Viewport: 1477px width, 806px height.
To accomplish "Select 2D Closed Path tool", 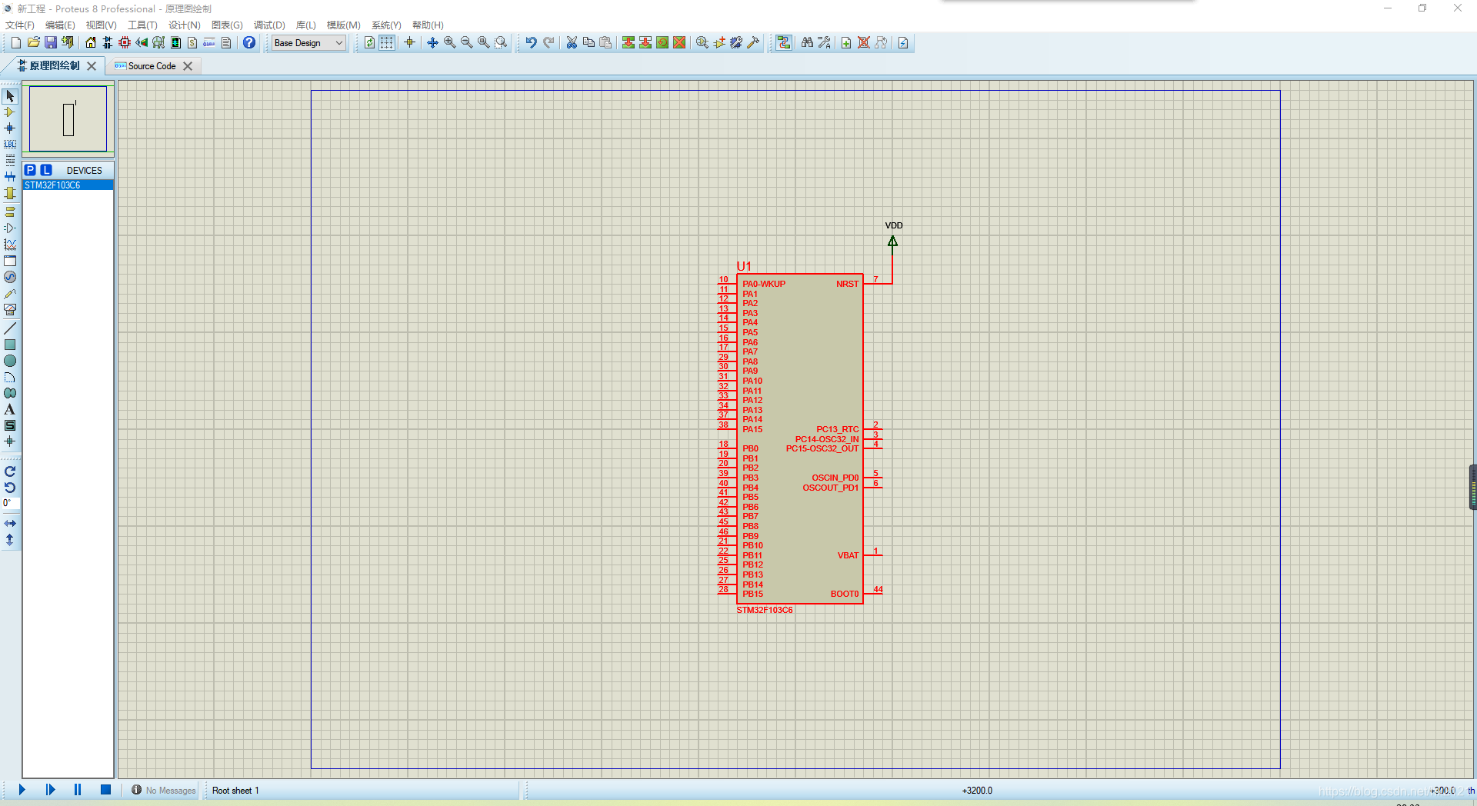I will 10,393.
